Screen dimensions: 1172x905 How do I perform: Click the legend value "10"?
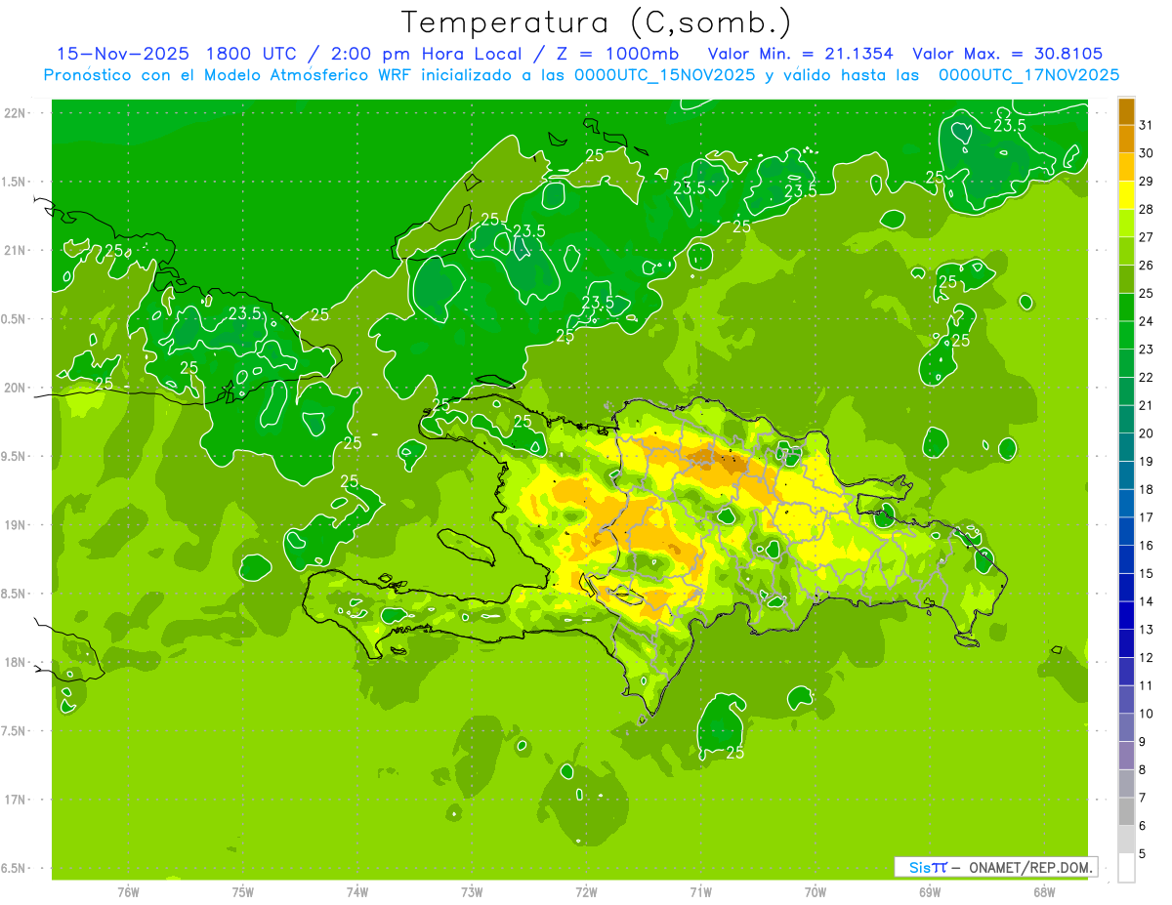point(1146,714)
